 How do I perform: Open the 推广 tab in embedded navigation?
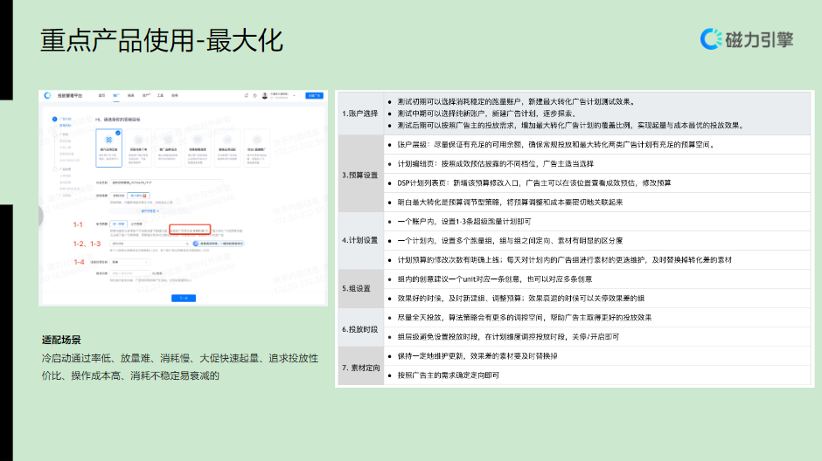pyautogui.click(x=115, y=95)
